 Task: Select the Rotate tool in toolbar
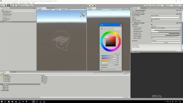pyautogui.click(x=9, y=5)
